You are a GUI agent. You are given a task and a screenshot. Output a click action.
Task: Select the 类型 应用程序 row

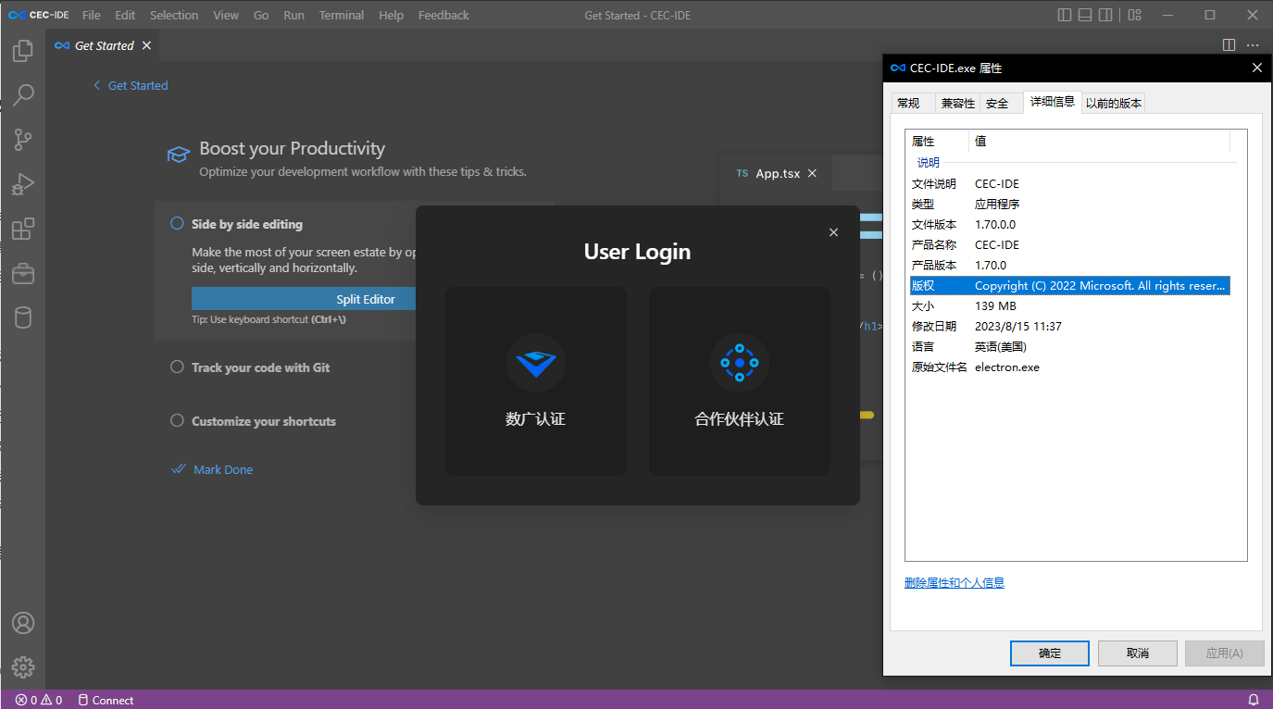1069,204
